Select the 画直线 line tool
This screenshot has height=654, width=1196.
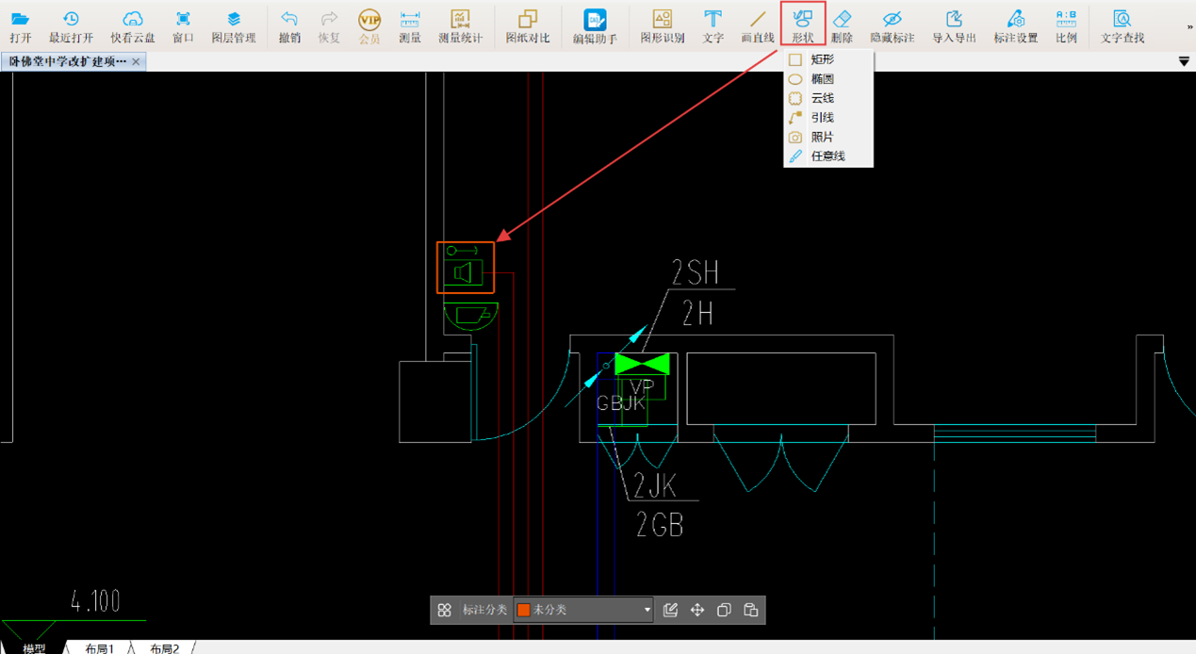(x=758, y=25)
